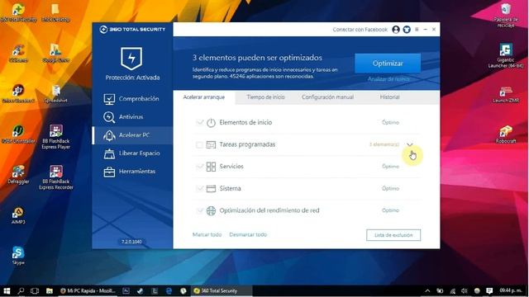Select Acelerar PC in the sidebar
The width and height of the screenshot is (529, 297).
(132, 135)
